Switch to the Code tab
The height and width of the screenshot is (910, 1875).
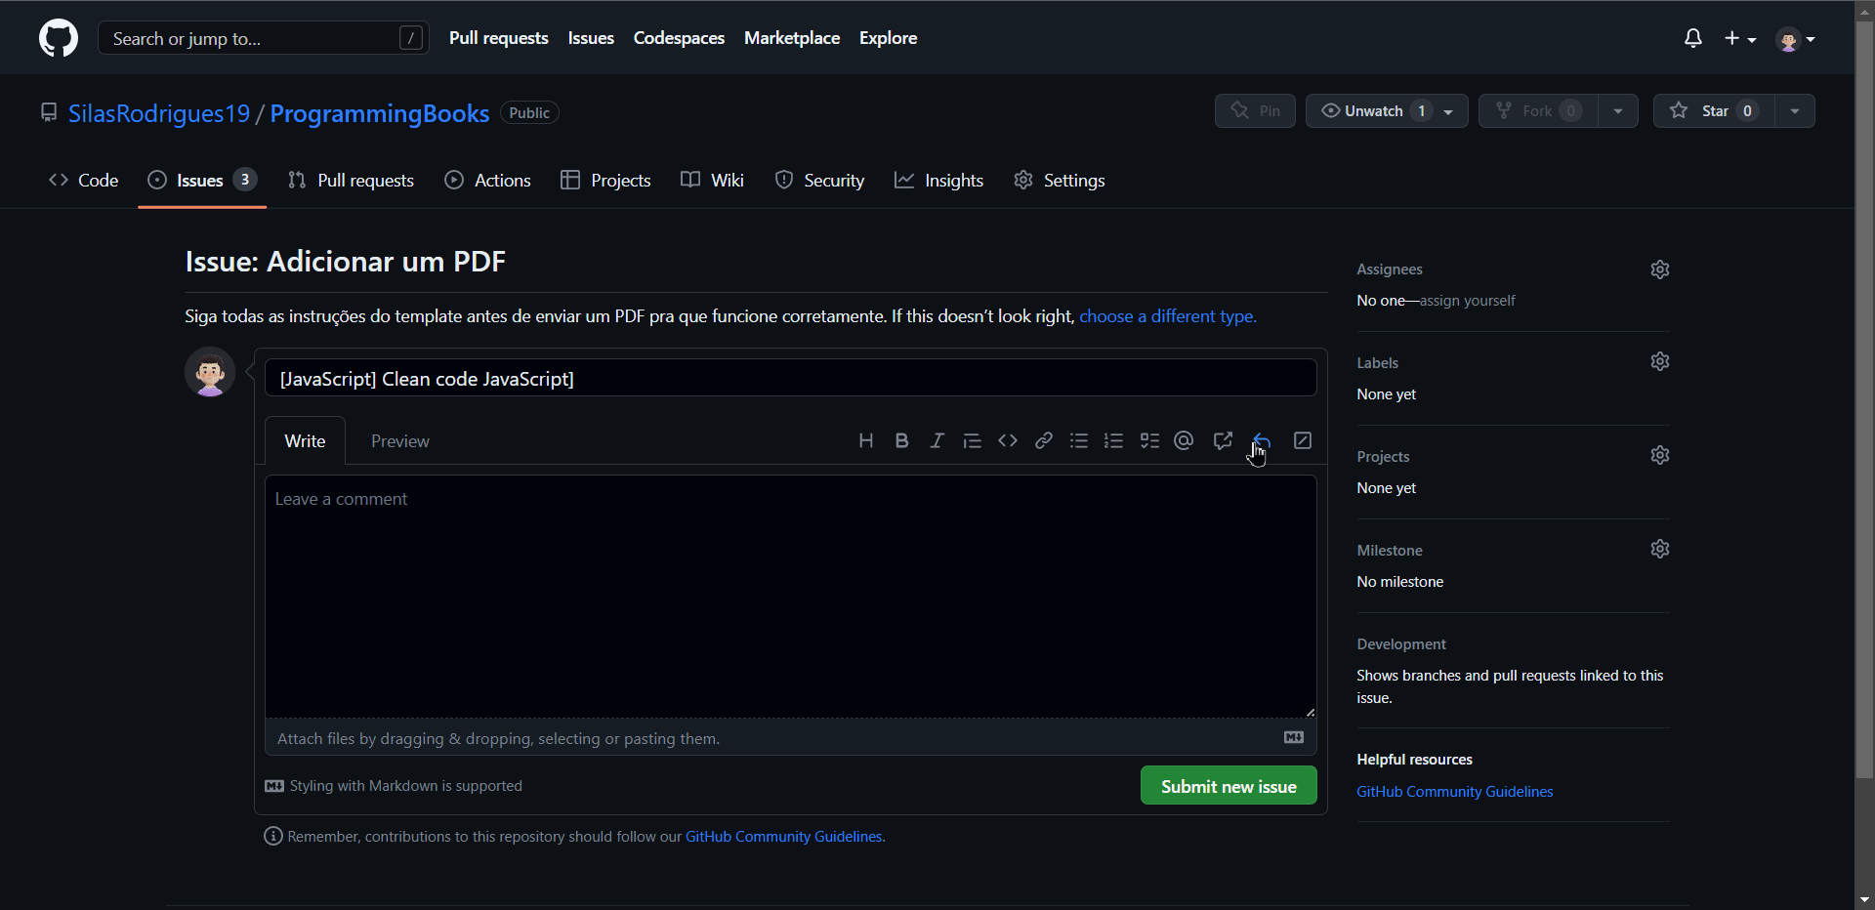pyautogui.click(x=84, y=181)
